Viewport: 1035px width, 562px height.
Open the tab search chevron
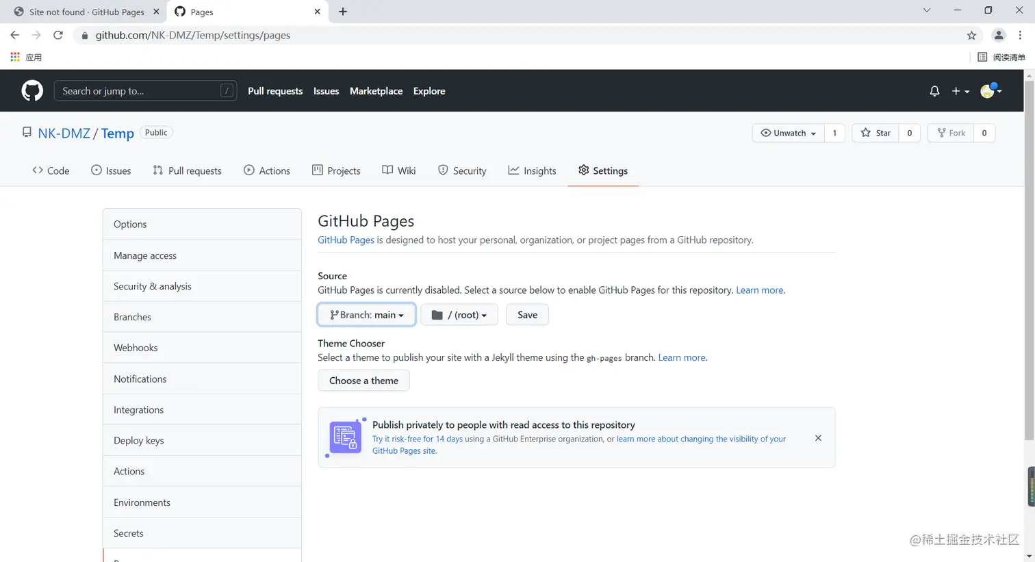point(927,10)
